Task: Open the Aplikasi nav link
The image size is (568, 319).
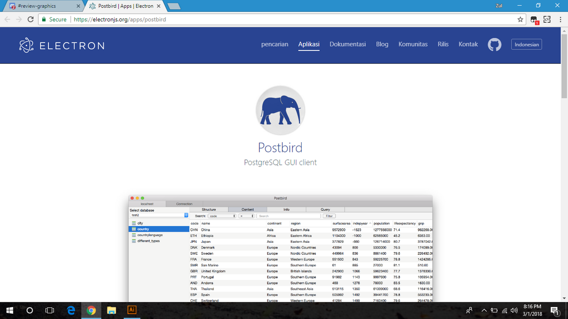Action: click(x=309, y=44)
